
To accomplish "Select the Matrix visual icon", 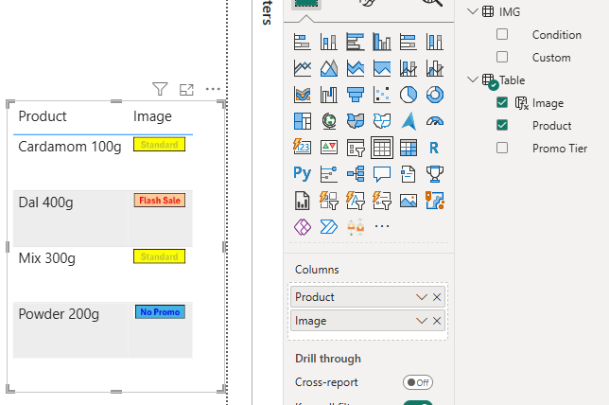I will [x=409, y=148].
